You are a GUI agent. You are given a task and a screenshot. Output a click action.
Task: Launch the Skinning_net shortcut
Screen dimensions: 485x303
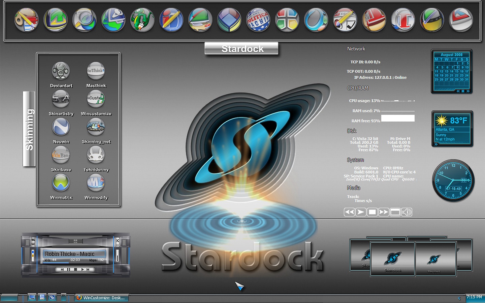[x=96, y=131]
